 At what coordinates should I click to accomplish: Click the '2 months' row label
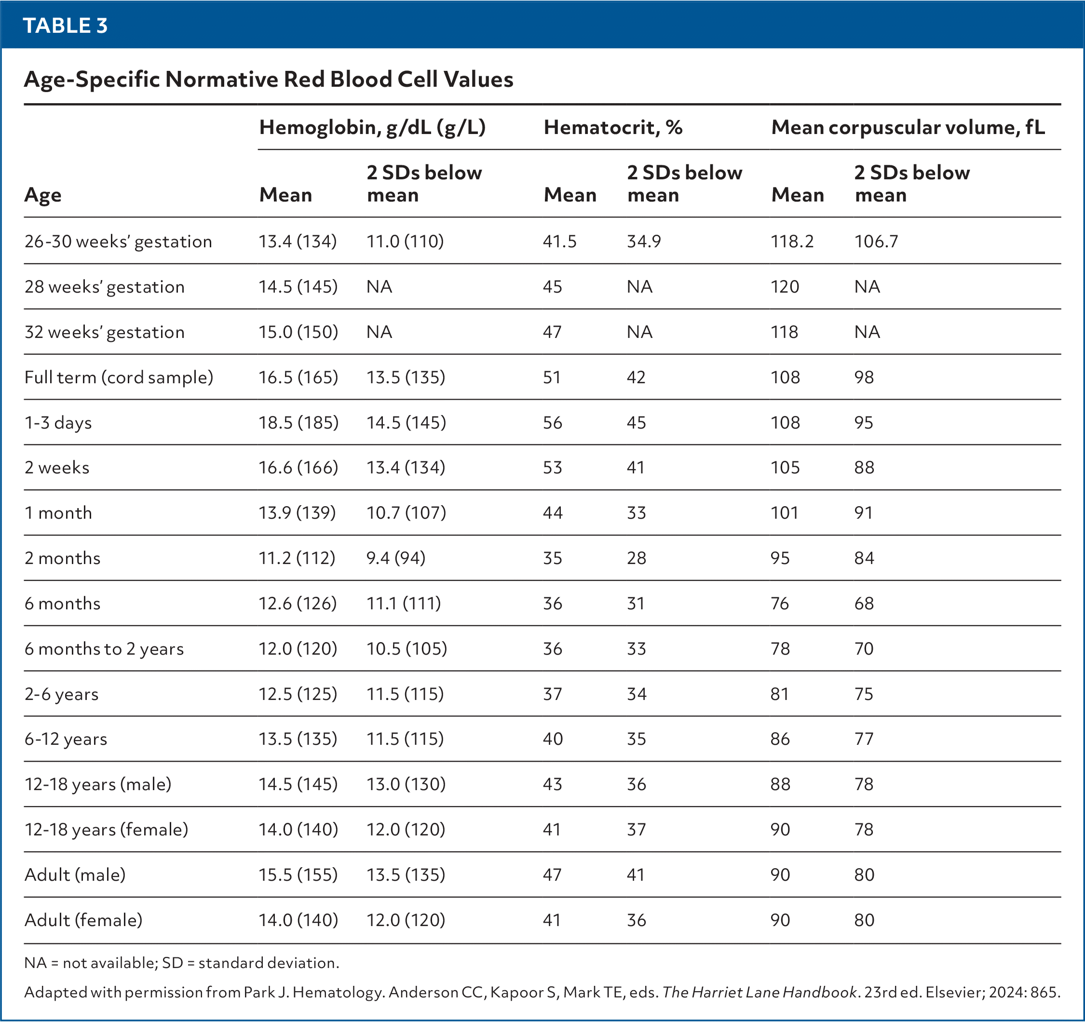[62, 559]
